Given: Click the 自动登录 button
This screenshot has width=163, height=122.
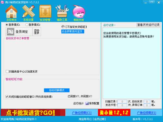Looking at the screenshot, I should (x=37, y=32).
